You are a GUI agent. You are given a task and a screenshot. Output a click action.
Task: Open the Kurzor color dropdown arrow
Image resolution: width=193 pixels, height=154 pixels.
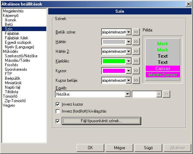pos(129,71)
